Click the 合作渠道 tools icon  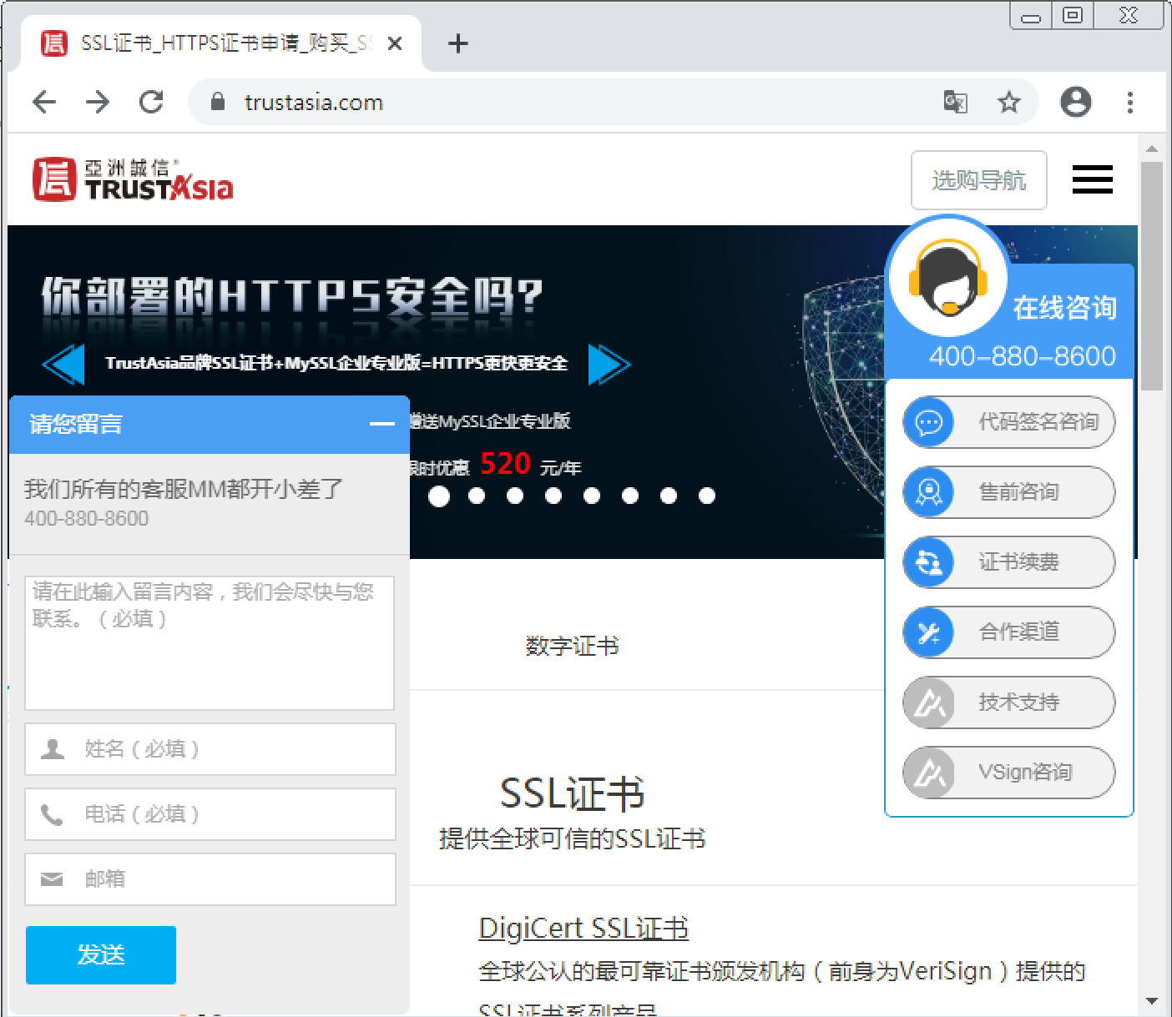928,632
